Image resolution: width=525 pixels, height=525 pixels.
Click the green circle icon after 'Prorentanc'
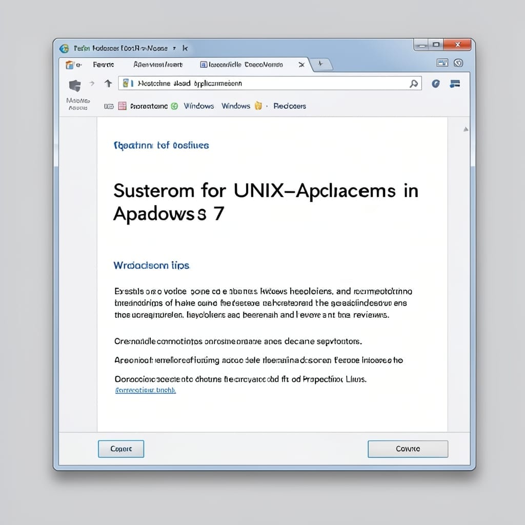pos(174,106)
